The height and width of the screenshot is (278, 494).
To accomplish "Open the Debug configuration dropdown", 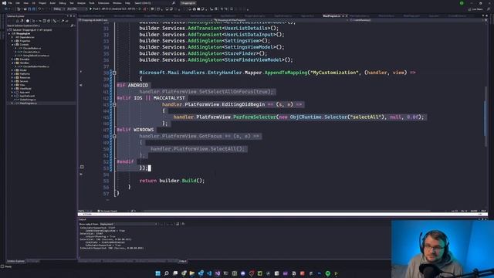I will pyautogui.click(x=59, y=8).
